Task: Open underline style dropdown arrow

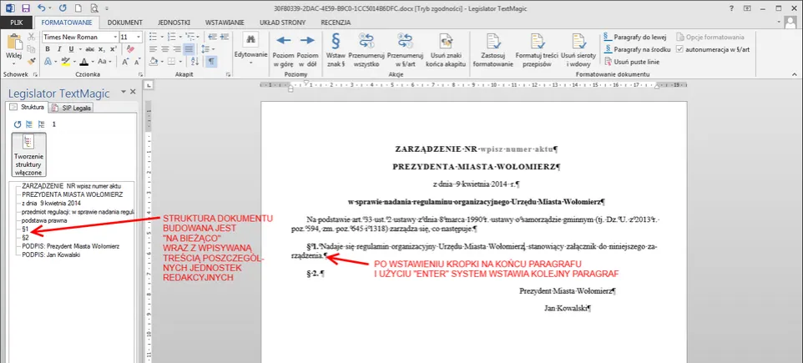Action: pyautogui.click(x=78, y=49)
